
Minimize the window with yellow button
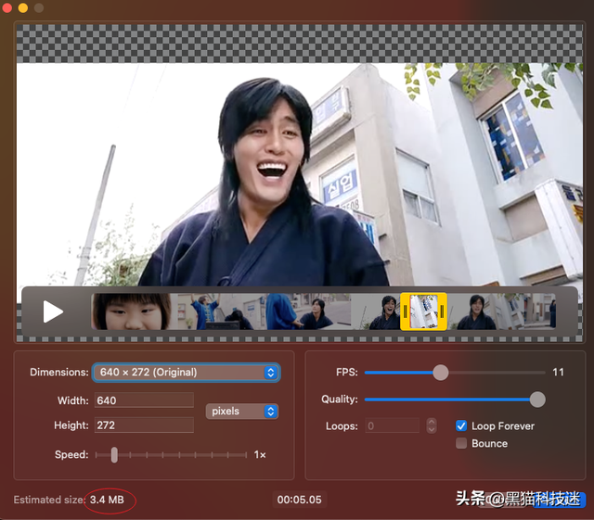coord(23,7)
